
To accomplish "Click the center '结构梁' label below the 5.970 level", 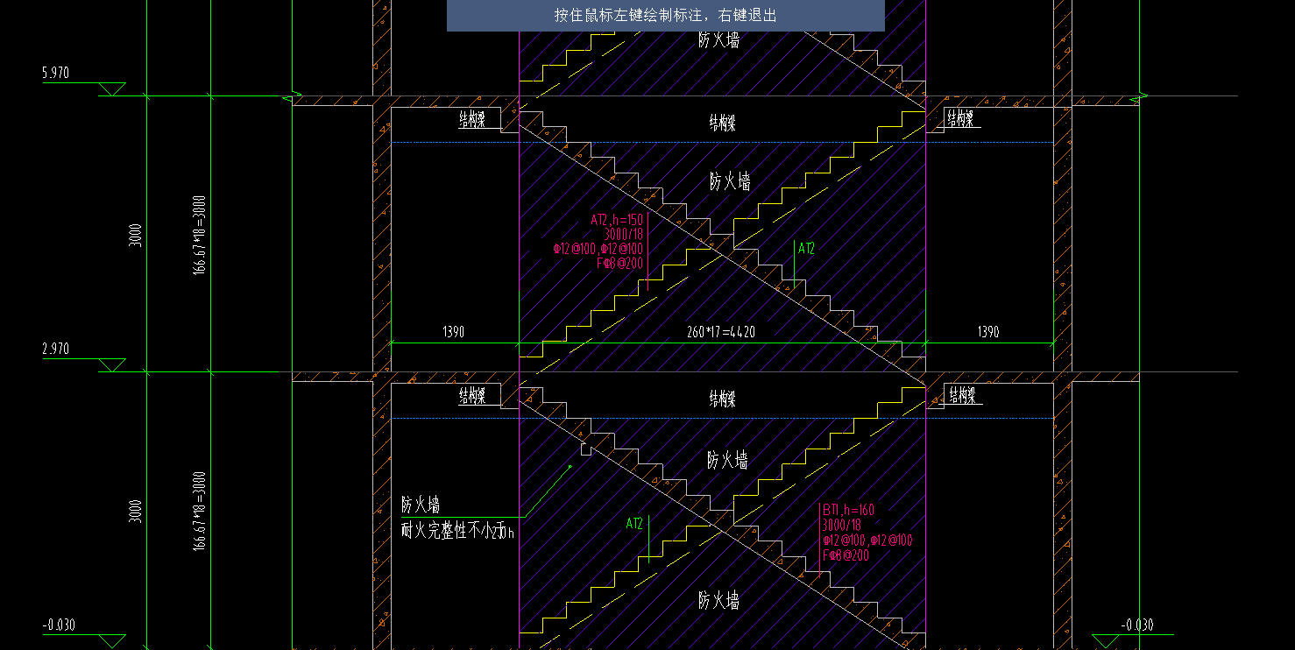I will coord(722,123).
